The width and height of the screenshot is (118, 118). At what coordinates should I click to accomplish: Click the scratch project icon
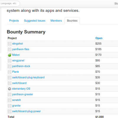pyautogui.click(x=9, y=100)
